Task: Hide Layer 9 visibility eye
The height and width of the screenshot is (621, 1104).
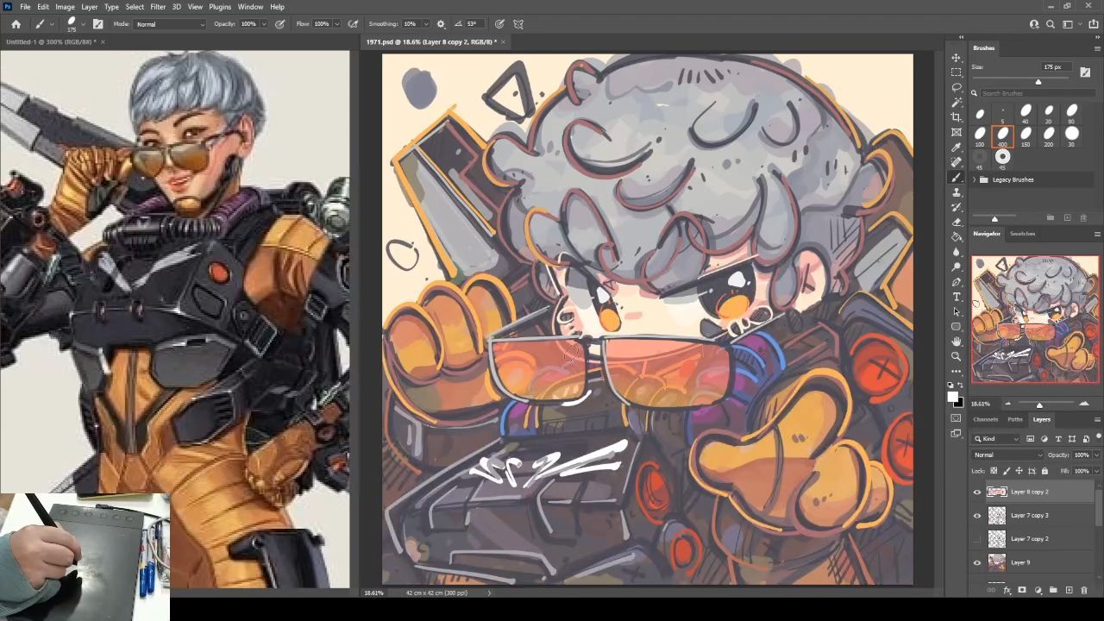Action: [x=977, y=562]
